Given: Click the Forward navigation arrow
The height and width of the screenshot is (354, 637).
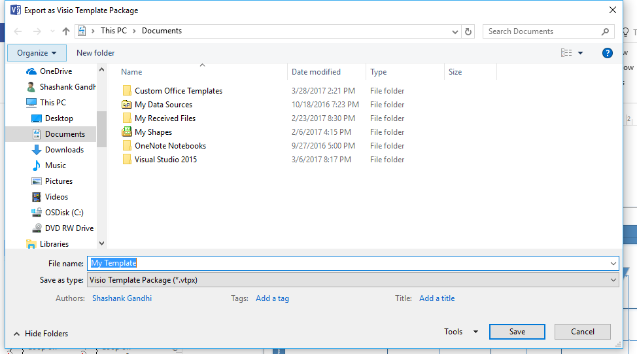Looking at the screenshot, I should pyautogui.click(x=37, y=31).
